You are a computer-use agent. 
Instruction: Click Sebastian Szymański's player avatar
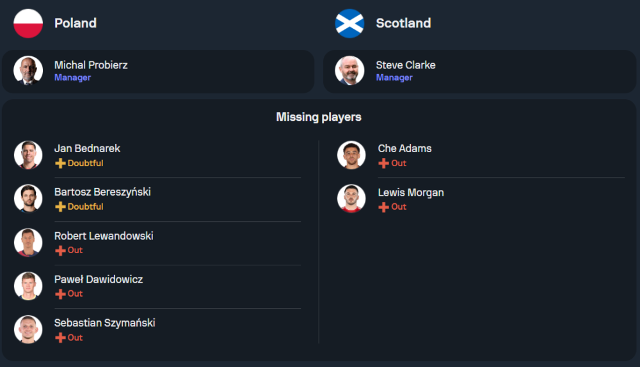click(28, 329)
